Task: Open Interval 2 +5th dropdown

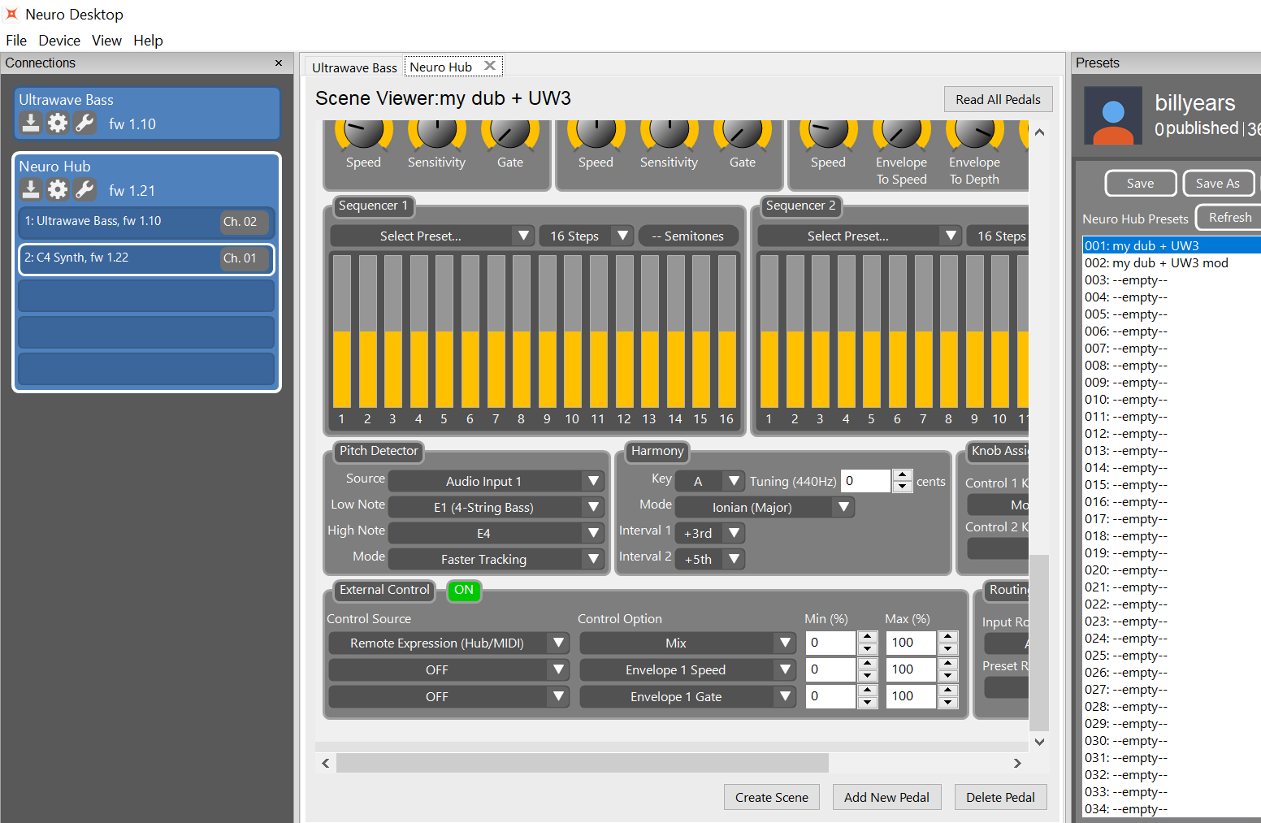Action: [x=709, y=559]
